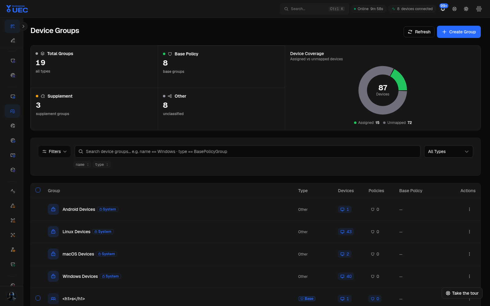Image resolution: width=490 pixels, height=306 pixels.
Task: Click the Unmapped 72 legend entry
Action: 398,123
